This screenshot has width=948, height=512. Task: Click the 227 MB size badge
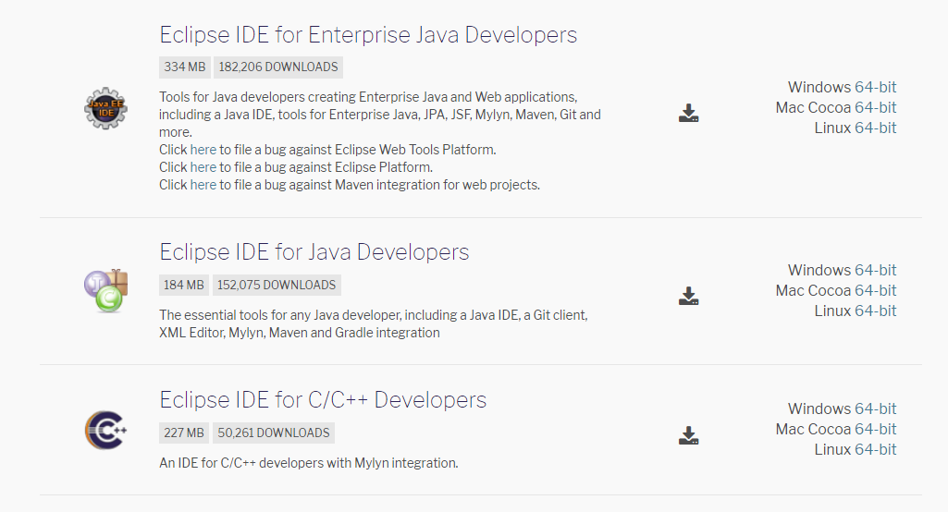[x=184, y=433]
